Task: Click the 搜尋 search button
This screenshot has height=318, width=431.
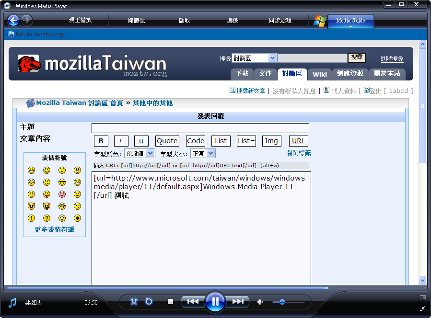Action: (357, 57)
